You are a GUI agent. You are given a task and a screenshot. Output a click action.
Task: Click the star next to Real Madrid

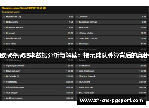pyautogui.click(x=77, y=27)
